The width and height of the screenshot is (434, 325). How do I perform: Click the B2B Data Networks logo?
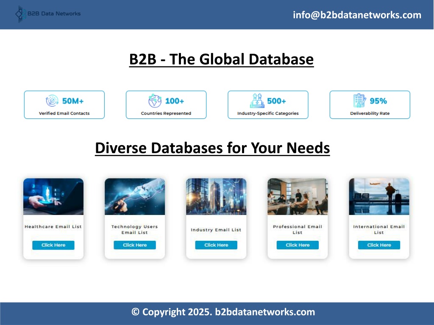tap(47, 14)
